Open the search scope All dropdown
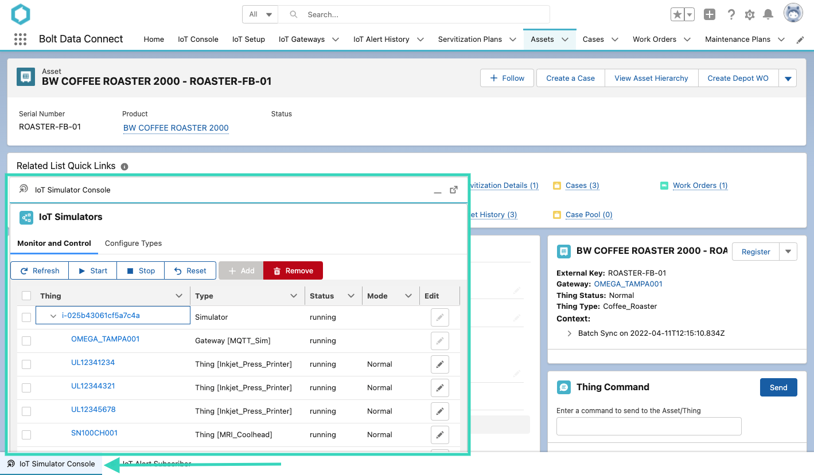814x475 pixels. 260,15
